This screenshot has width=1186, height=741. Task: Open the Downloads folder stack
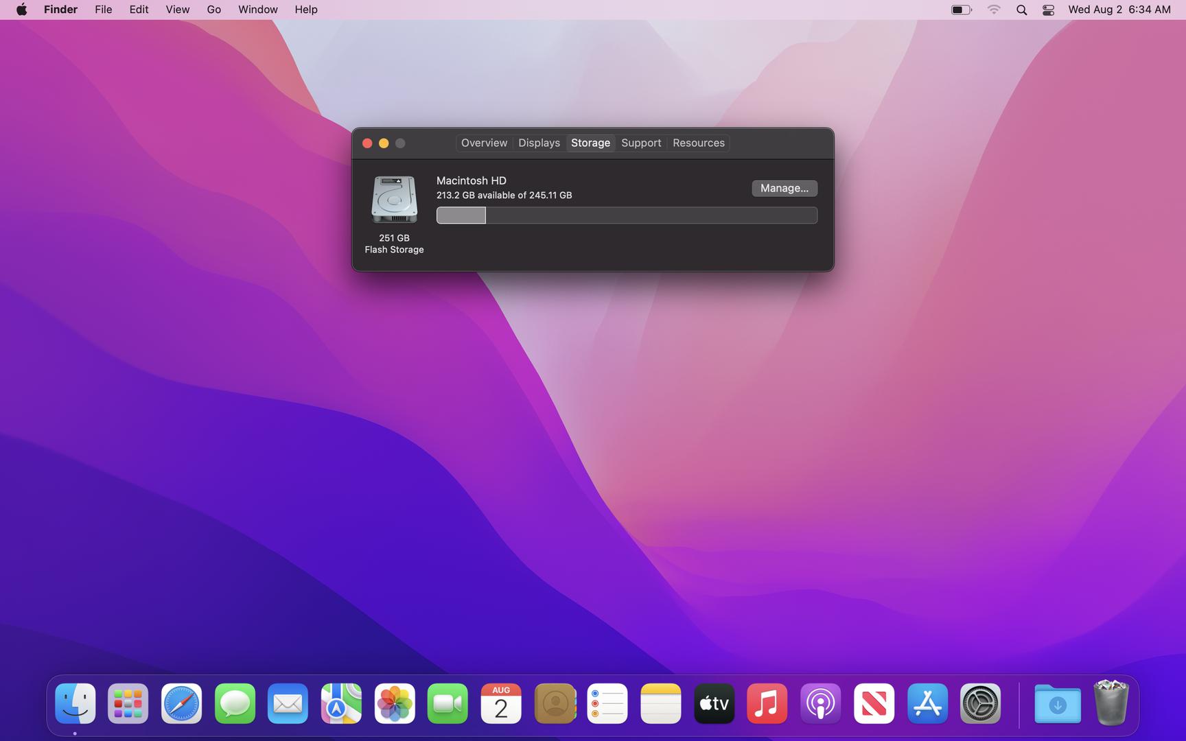1058,703
